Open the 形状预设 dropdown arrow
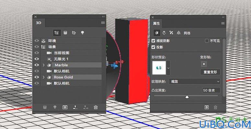This screenshot has width=251, height=129. 168,68
